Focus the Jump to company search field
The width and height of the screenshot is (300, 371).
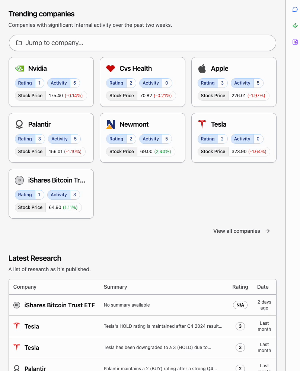tap(143, 43)
